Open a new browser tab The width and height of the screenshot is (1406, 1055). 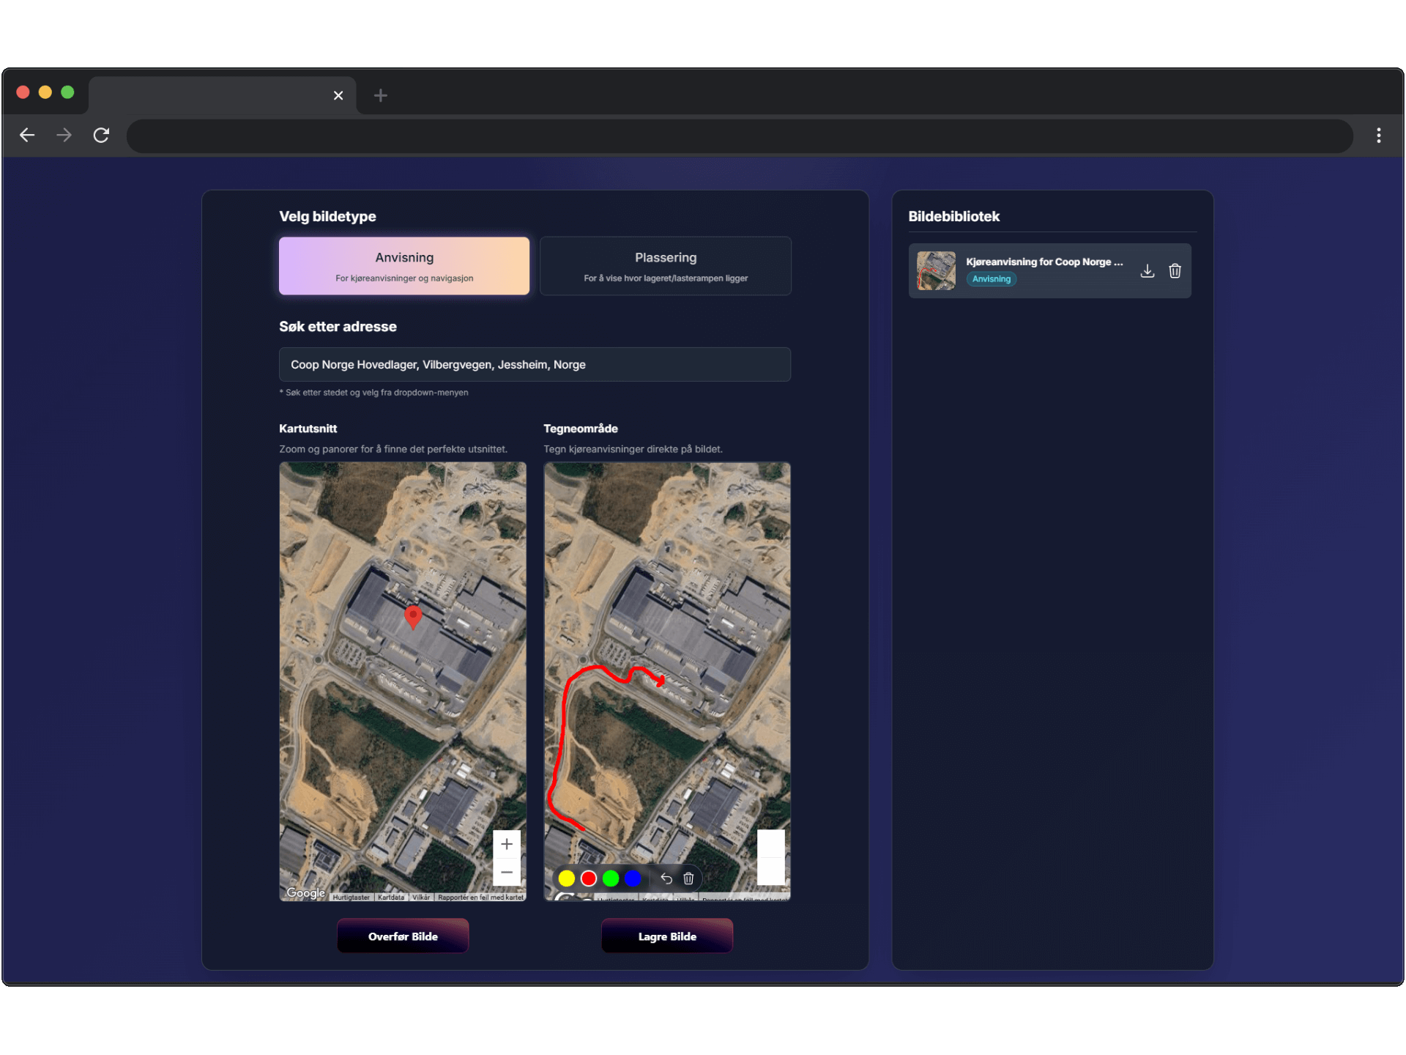380,95
